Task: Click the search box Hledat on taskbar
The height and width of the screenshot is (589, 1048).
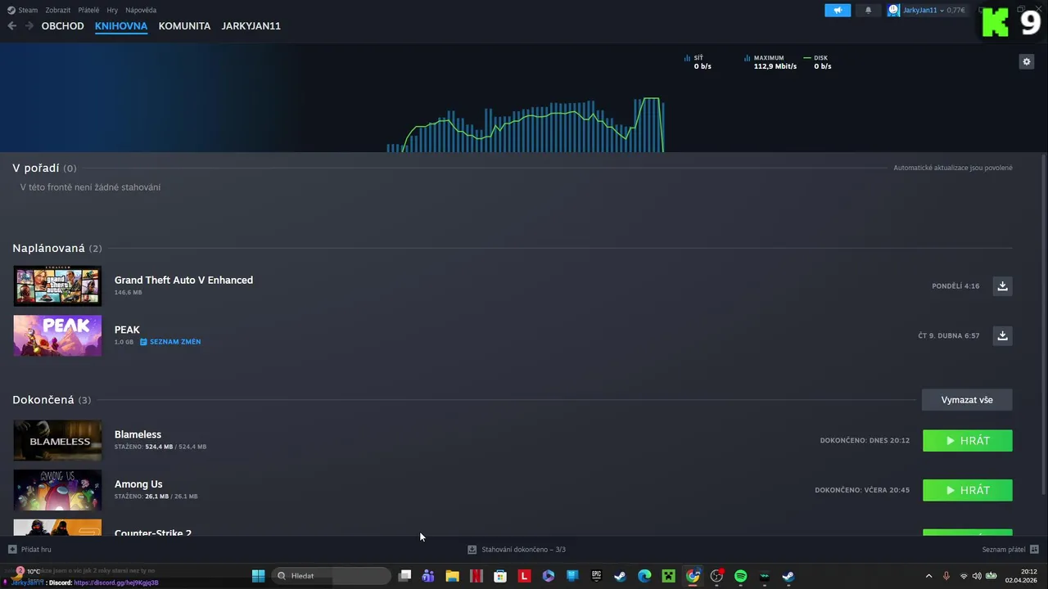Action: coord(330,576)
